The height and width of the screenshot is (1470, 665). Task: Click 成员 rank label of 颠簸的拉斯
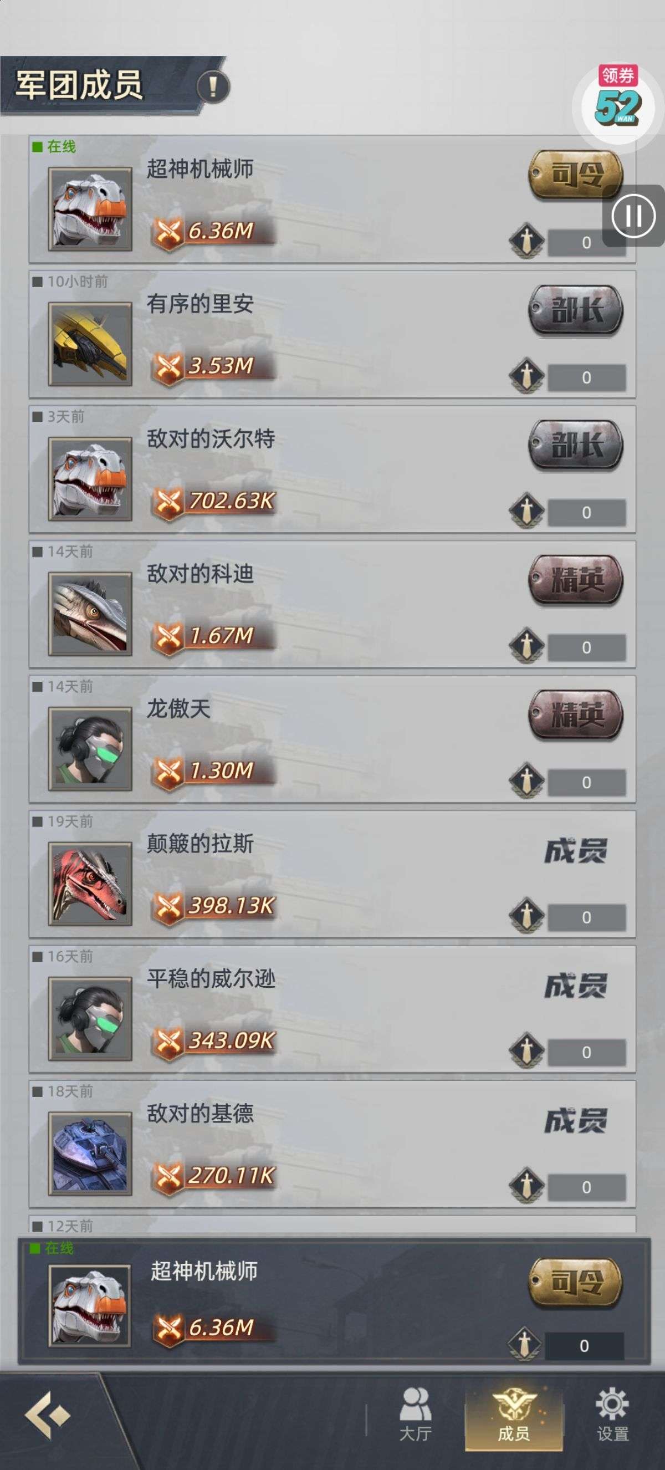pos(576,851)
